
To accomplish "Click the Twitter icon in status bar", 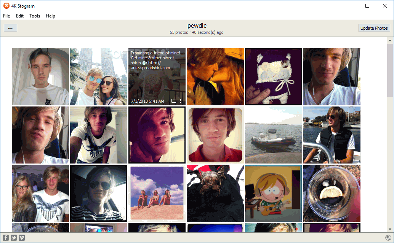I will [14, 237].
